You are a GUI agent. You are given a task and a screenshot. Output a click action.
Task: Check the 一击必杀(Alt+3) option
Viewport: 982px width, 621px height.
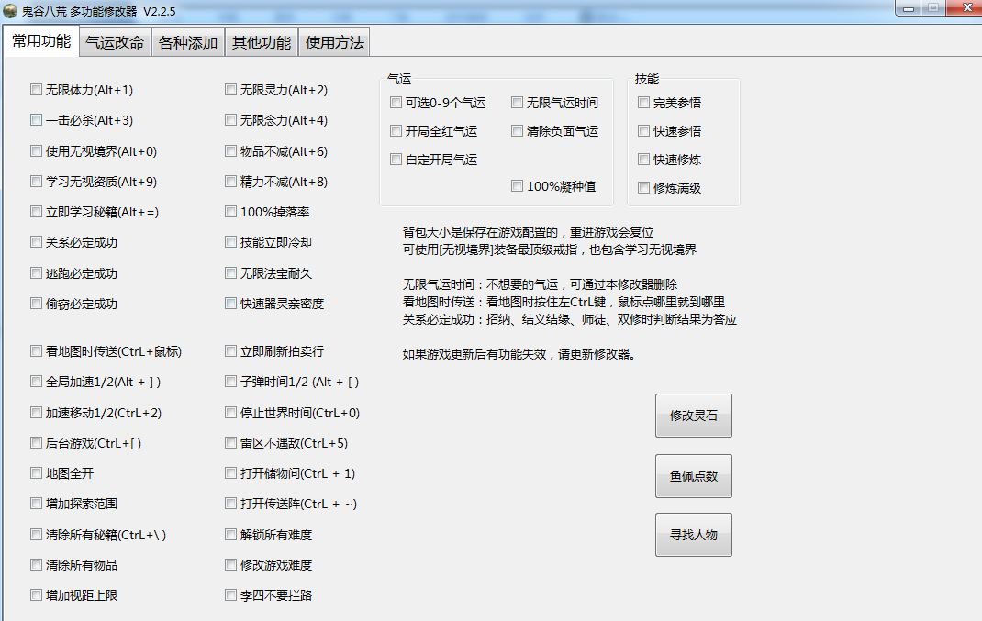(x=37, y=119)
